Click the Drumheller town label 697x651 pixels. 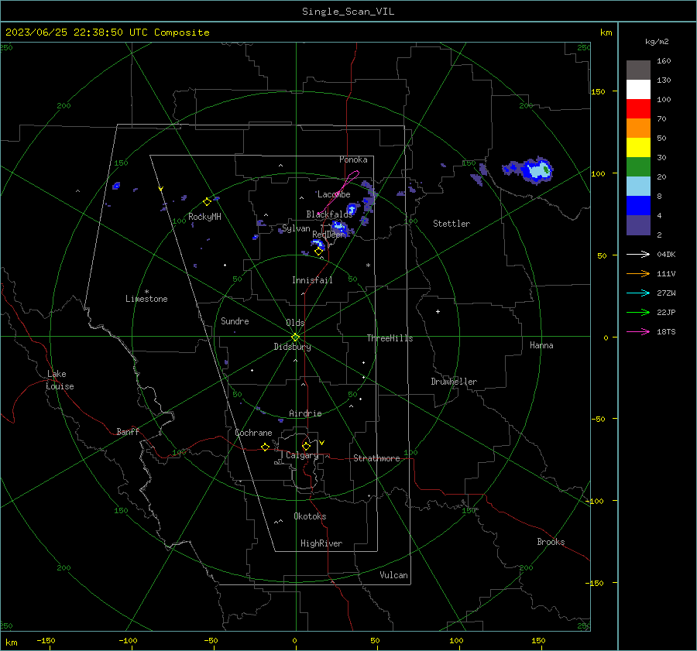tap(454, 382)
